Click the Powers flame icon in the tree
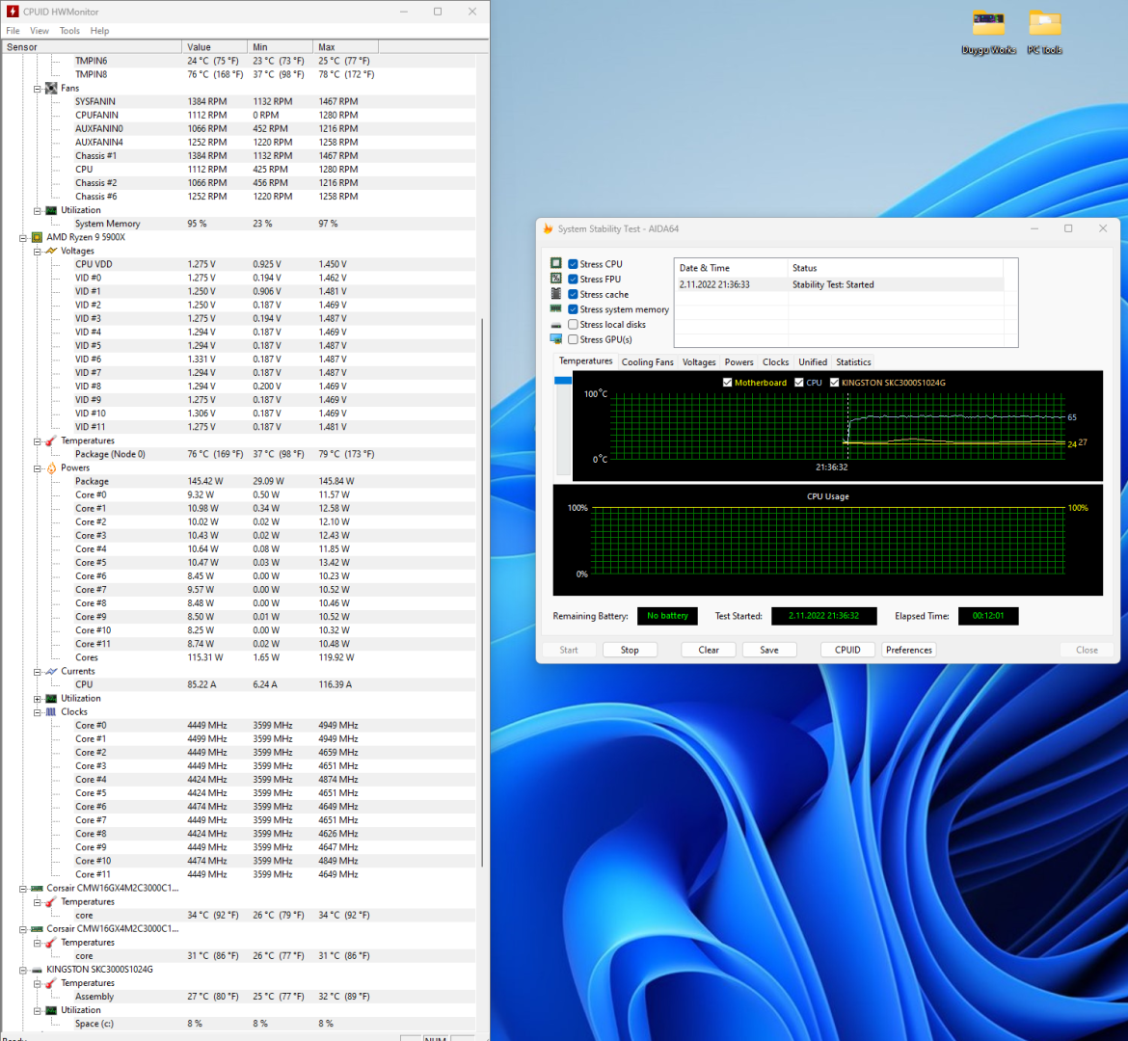Screen dimensions: 1128x1041 click(51, 467)
